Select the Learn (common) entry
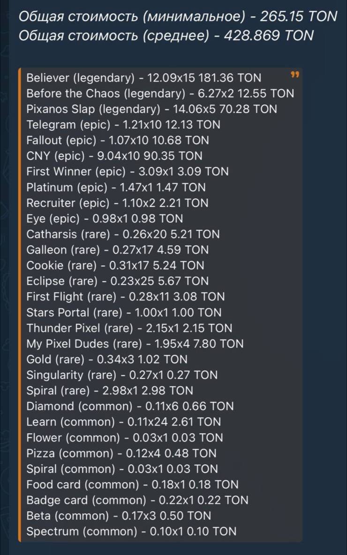This screenshot has height=555, width=347. pos(124,422)
